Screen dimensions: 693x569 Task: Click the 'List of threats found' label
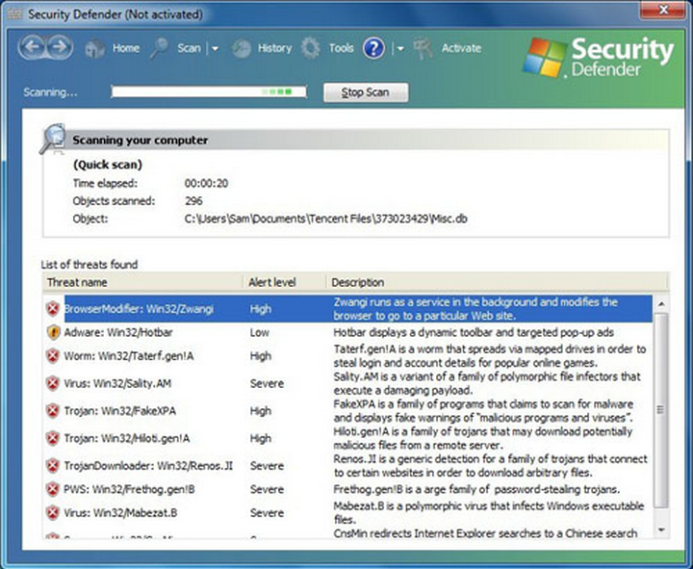click(90, 265)
